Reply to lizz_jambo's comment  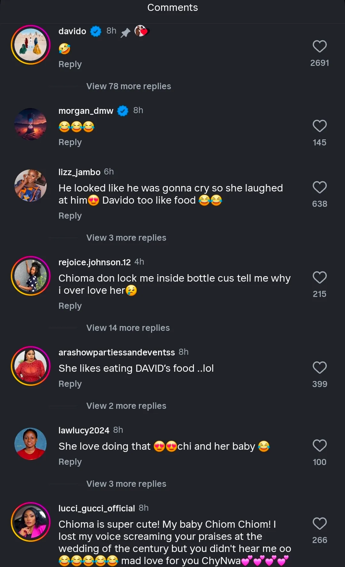coord(70,216)
